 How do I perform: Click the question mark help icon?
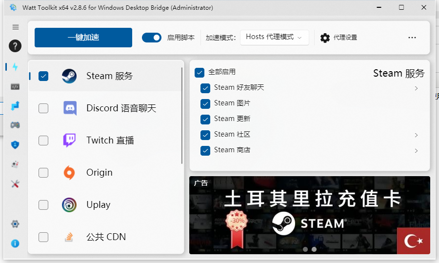click(15, 46)
